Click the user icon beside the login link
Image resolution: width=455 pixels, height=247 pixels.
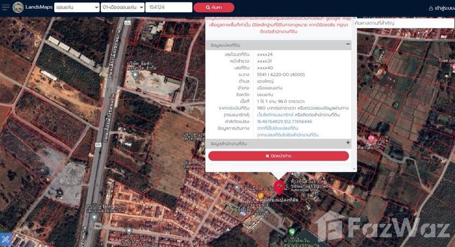431,8
